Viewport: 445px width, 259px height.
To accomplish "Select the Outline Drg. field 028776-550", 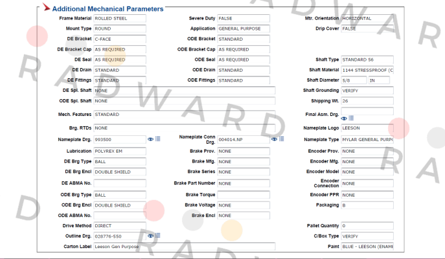I will click(x=120, y=236).
